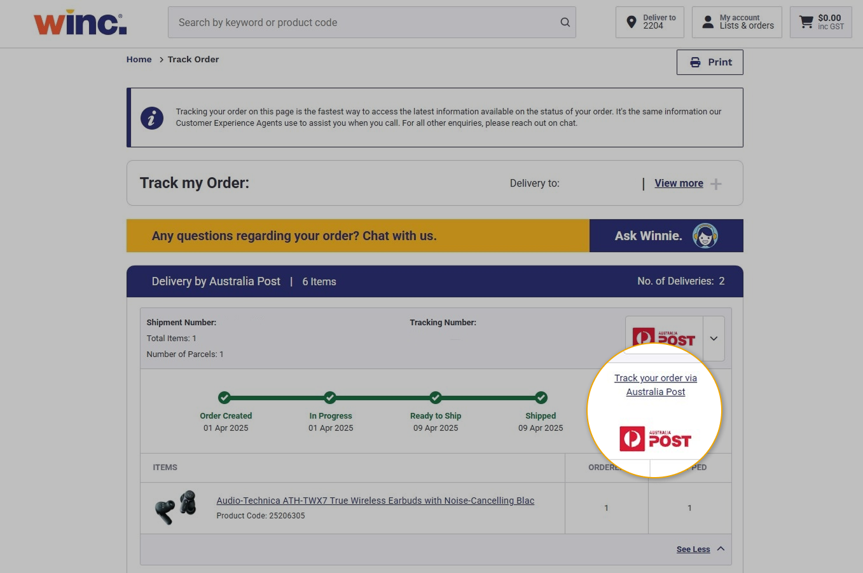The height and width of the screenshot is (573, 863).
Task: Focus the keyword or product code search field
Action: 362,23
